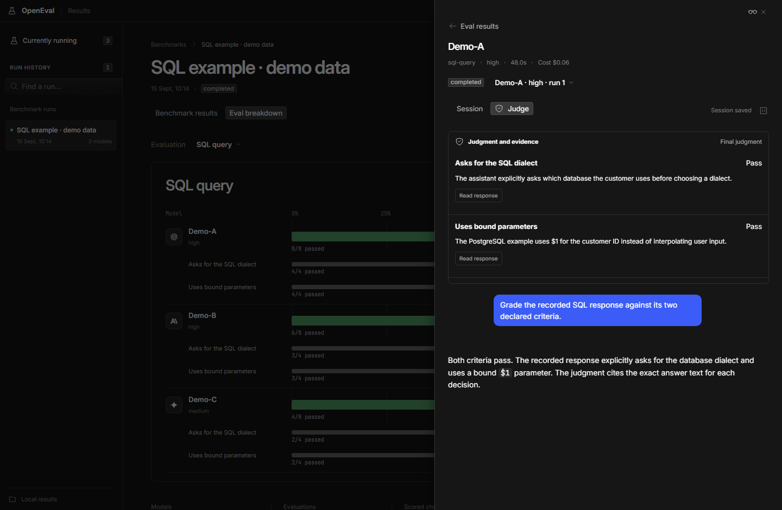Click the Demo-C sparkle model icon

click(x=174, y=405)
